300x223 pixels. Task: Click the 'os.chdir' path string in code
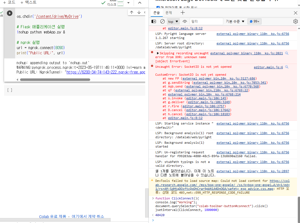57,16
